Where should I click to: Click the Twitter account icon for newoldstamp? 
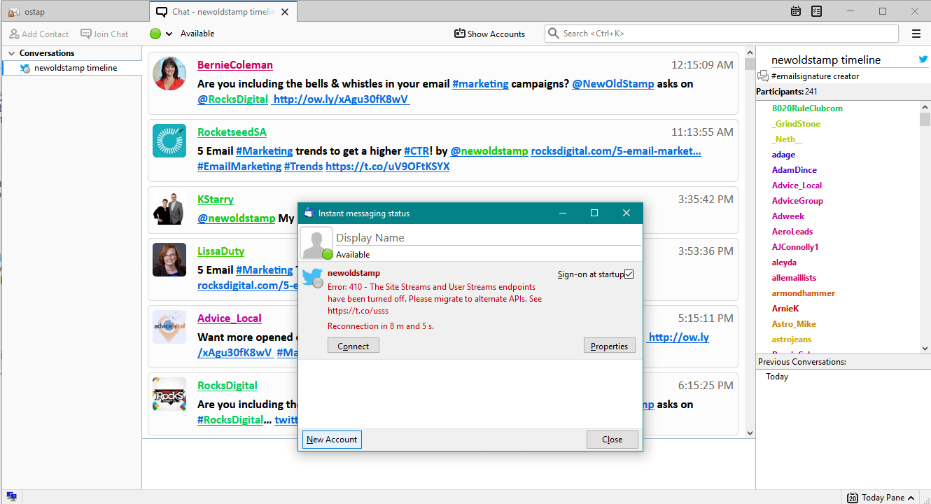(312, 277)
